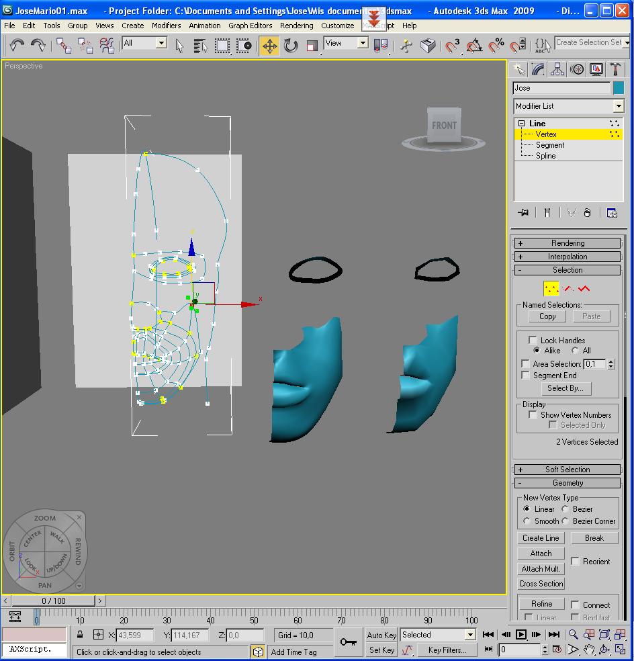Expand the Rendering rollout

point(568,243)
